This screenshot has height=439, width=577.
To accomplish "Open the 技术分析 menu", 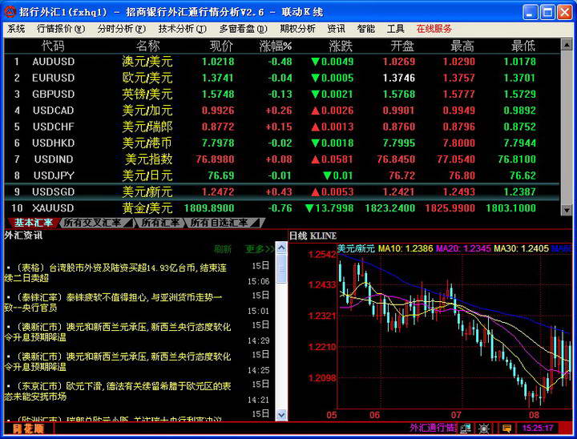I will pyautogui.click(x=183, y=29).
